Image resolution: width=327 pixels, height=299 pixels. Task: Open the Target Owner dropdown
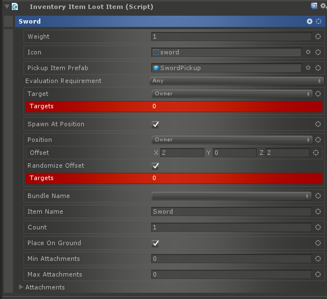click(x=232, y=94)
